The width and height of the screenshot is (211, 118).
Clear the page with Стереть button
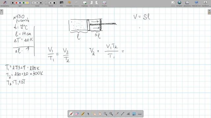tap(105, 4)
